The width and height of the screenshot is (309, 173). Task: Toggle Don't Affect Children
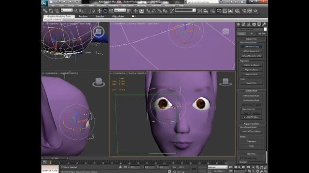pyautogui.click(x=252, y=131)
